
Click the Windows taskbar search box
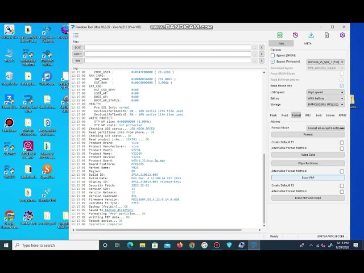pos(56,245)
